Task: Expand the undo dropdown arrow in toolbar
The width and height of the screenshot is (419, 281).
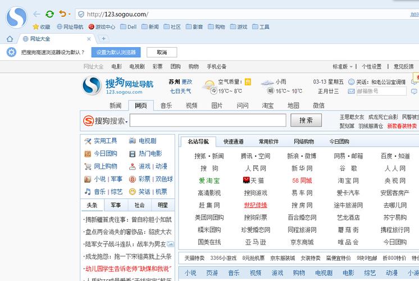Action: [x=69, y=14]
